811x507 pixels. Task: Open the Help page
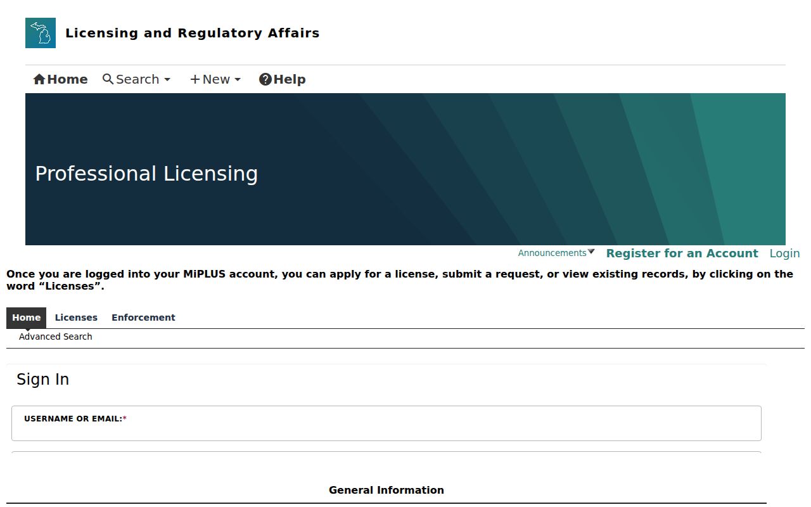pyautogui.click(x=283, y=79)
